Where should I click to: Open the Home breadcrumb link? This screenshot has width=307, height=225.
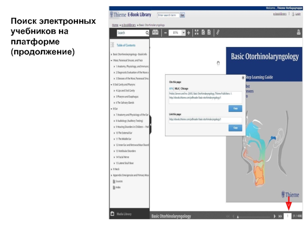pyautogui.click(x=115, y=25)
